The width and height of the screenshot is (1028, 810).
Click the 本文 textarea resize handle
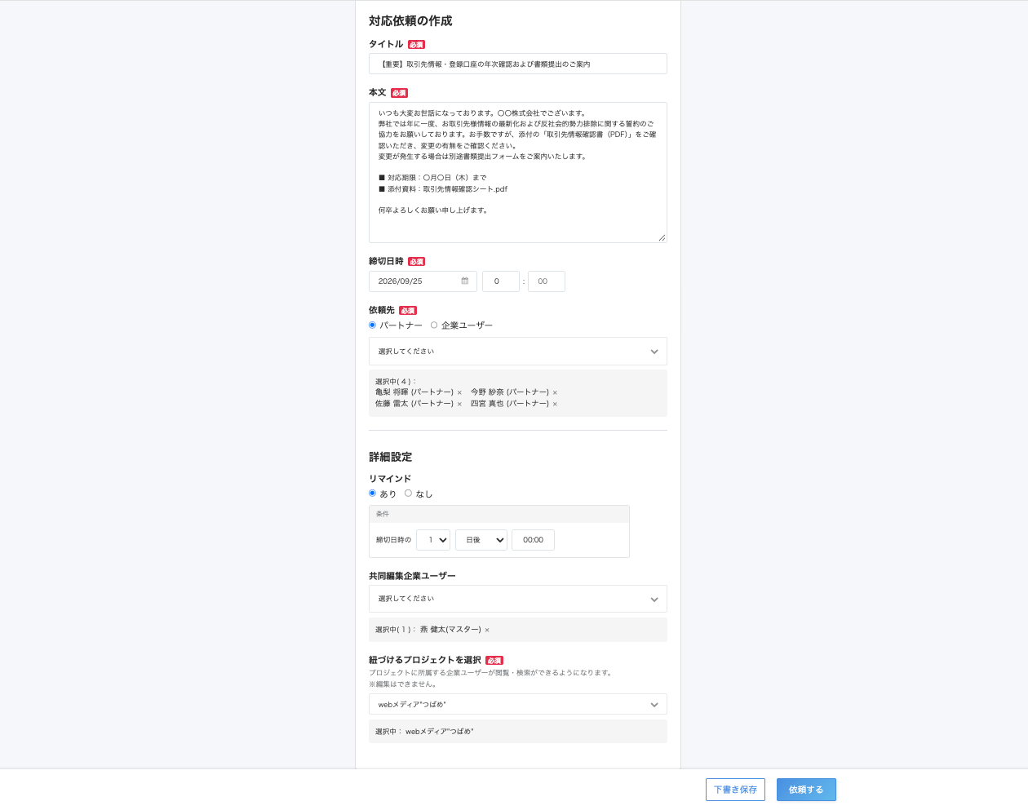point(662,237)
